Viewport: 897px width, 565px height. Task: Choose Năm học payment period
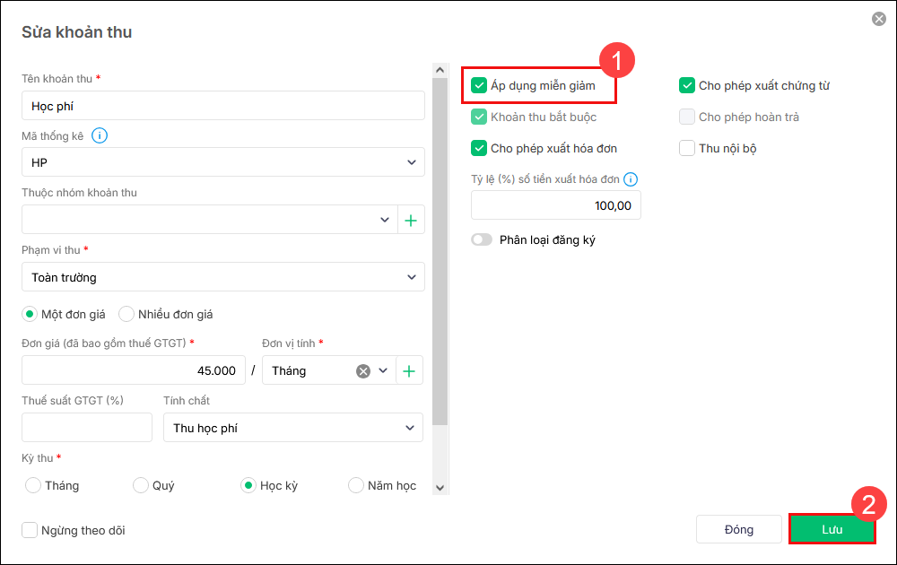[355, 485]
